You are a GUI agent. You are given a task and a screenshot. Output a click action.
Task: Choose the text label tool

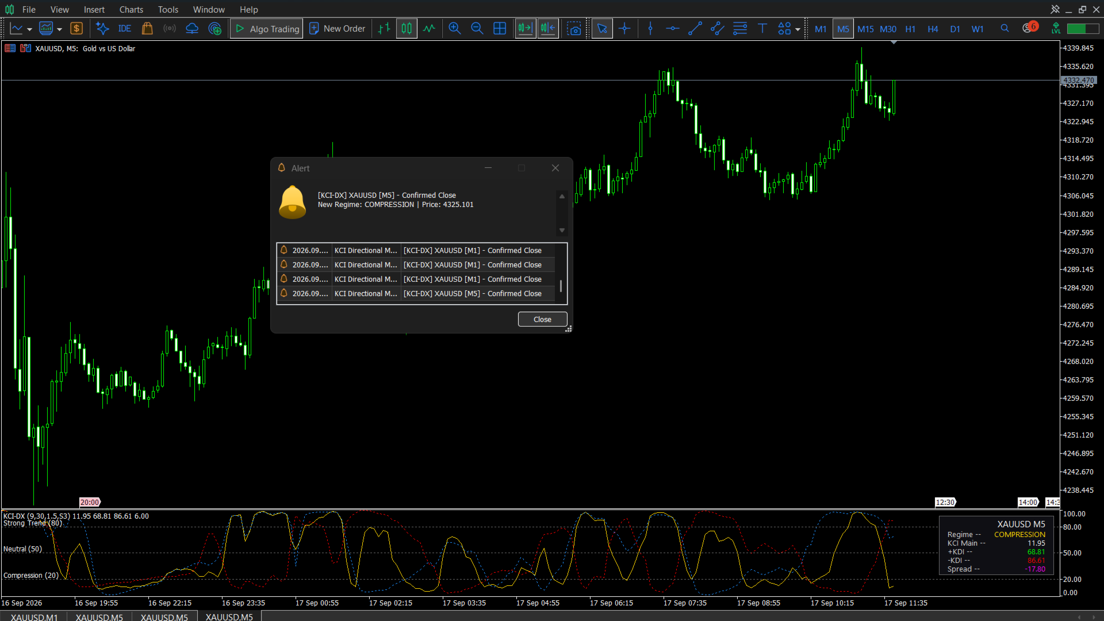762,29
